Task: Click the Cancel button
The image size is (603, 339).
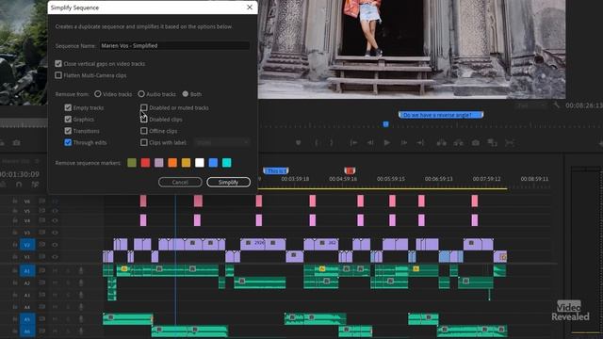Action: click(180, 182)
